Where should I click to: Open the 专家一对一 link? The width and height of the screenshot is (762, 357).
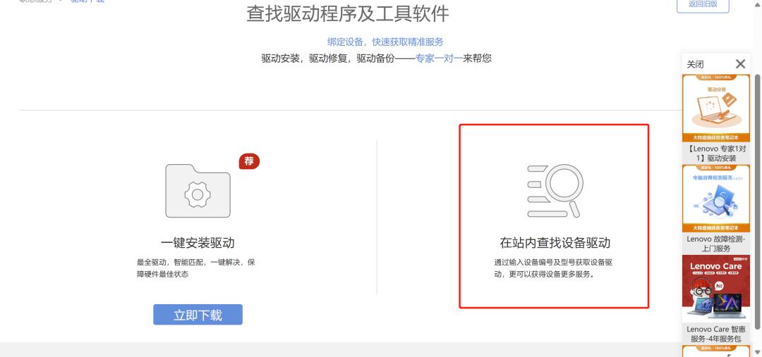point(439,58)
